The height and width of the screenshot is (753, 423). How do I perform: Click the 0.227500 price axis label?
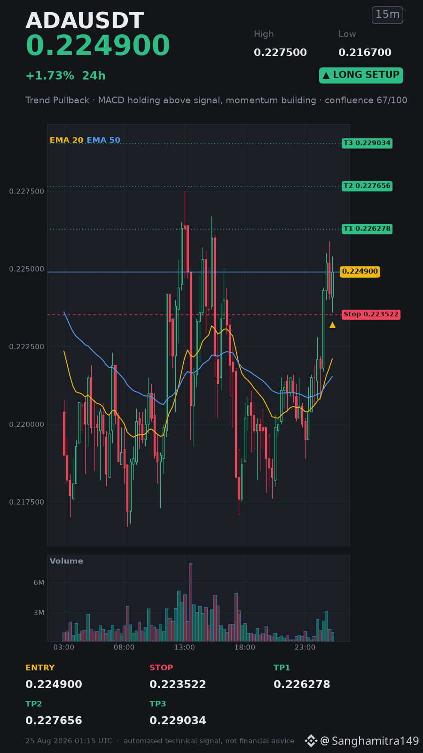(27, 191)
